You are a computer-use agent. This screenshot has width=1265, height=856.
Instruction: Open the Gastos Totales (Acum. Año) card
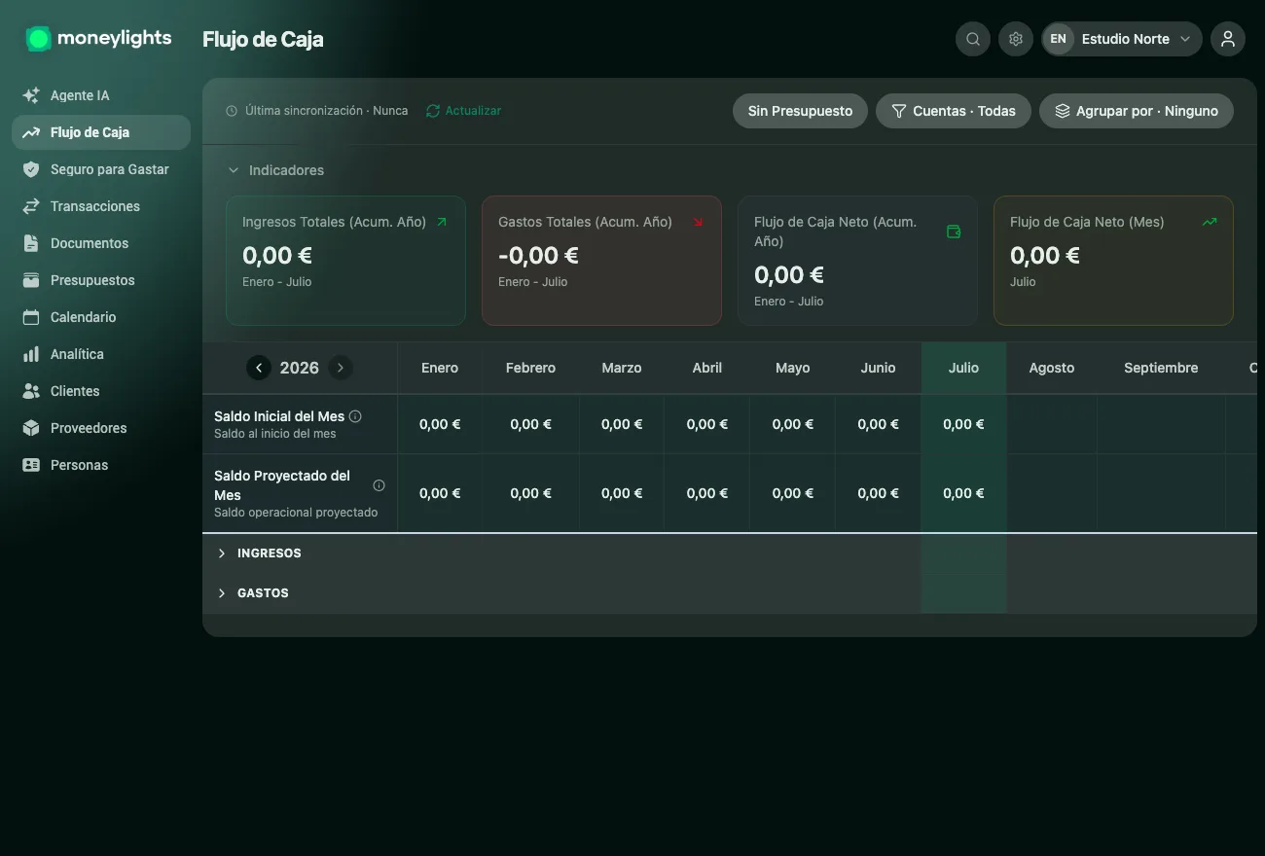pyautogui.click(x=601, y=261)
